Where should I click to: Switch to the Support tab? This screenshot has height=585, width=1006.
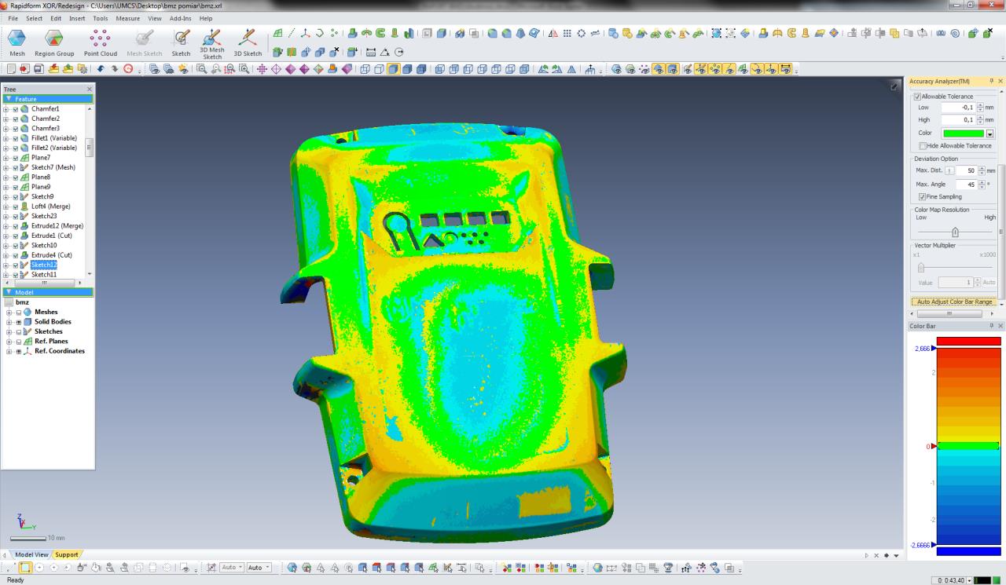(x=66, y=554)
